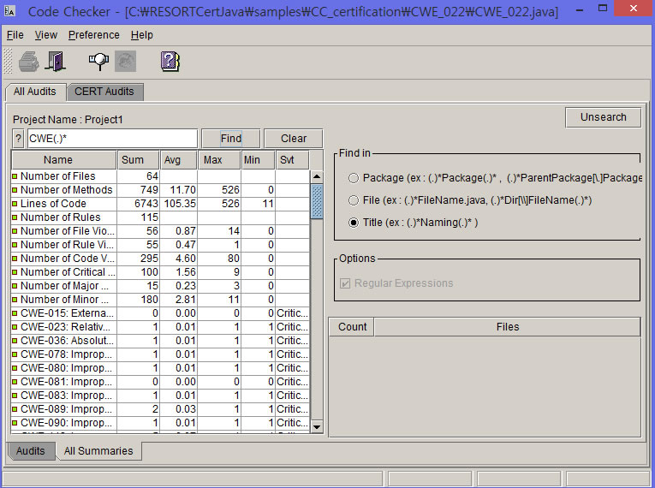Click the green marker beside CWE-089 row
The image size is (655, 488).
pos(15,409)
